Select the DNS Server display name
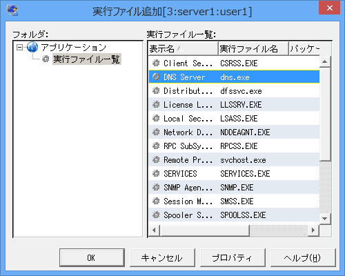345x276 pixels. (184, 77)
